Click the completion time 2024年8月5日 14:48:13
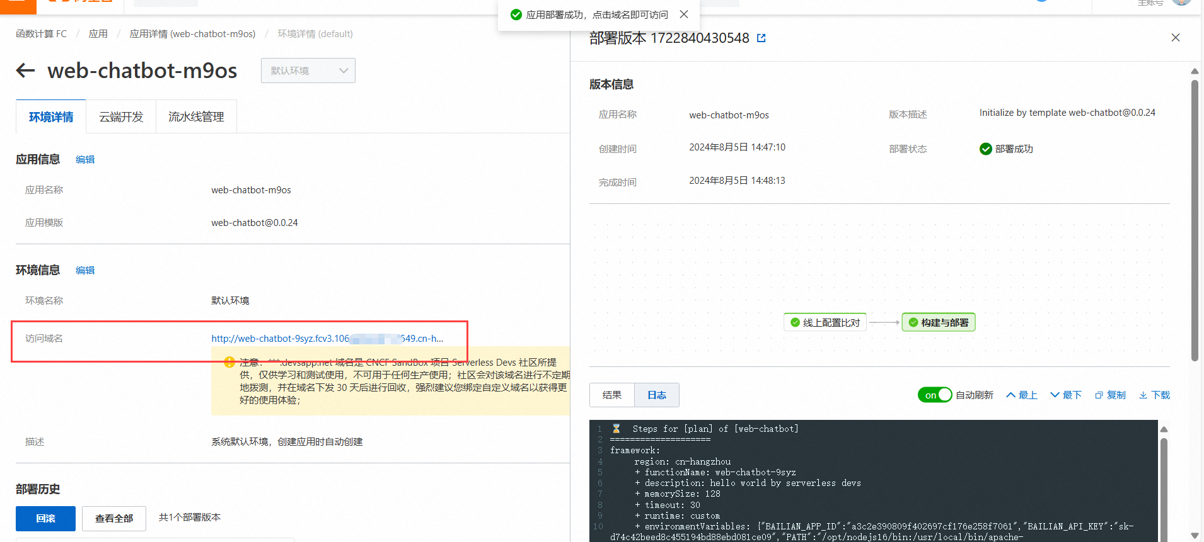This screenshot has height=542, width=1204. [x=737, y=181]
